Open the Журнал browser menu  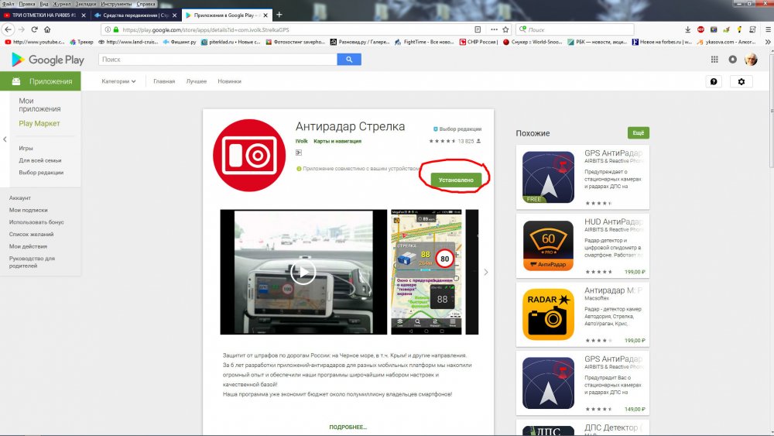[64, 4]
